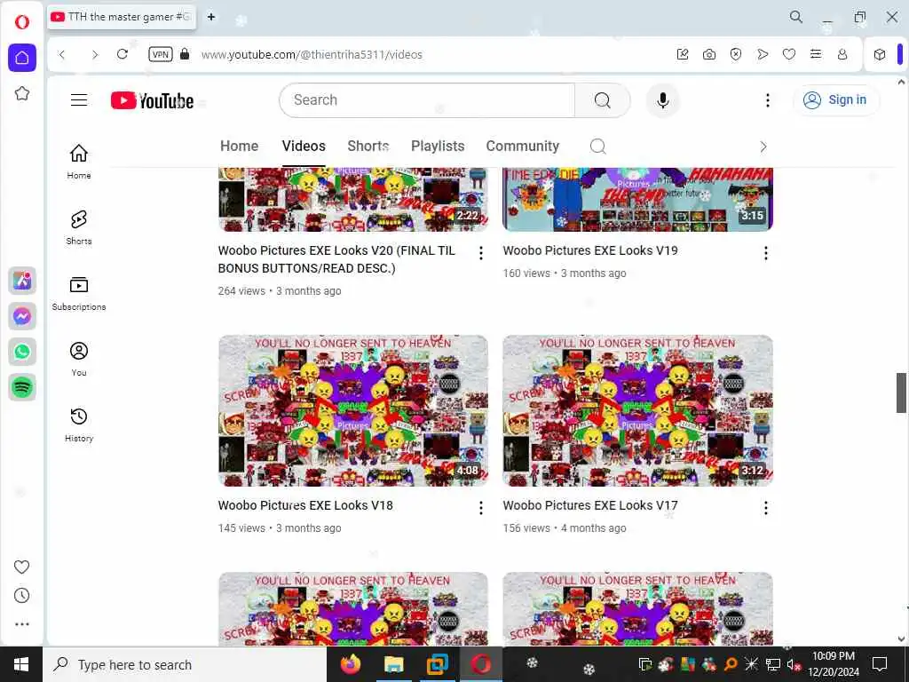Open action menu for V18 video
909x682 pixels.
pos(480,508)
